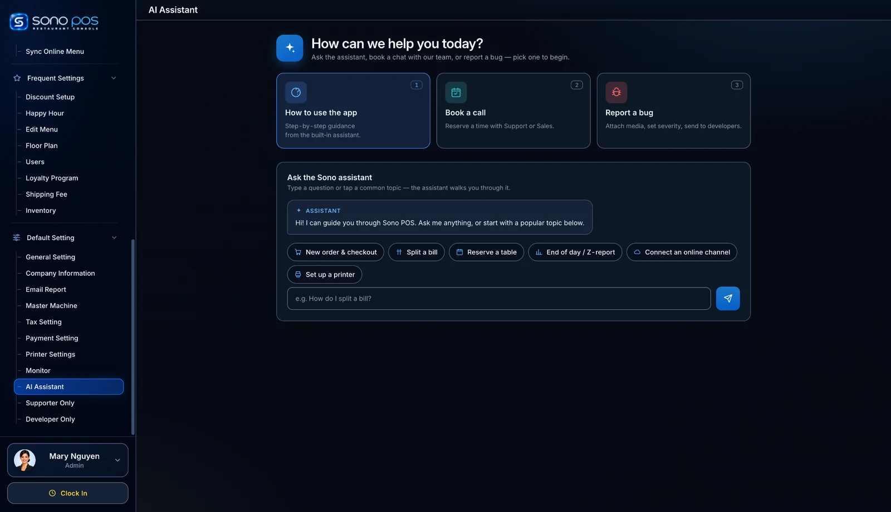Select the AI Assistant menu item
This screenshot has height=512, width=891.
click(68, 387)
